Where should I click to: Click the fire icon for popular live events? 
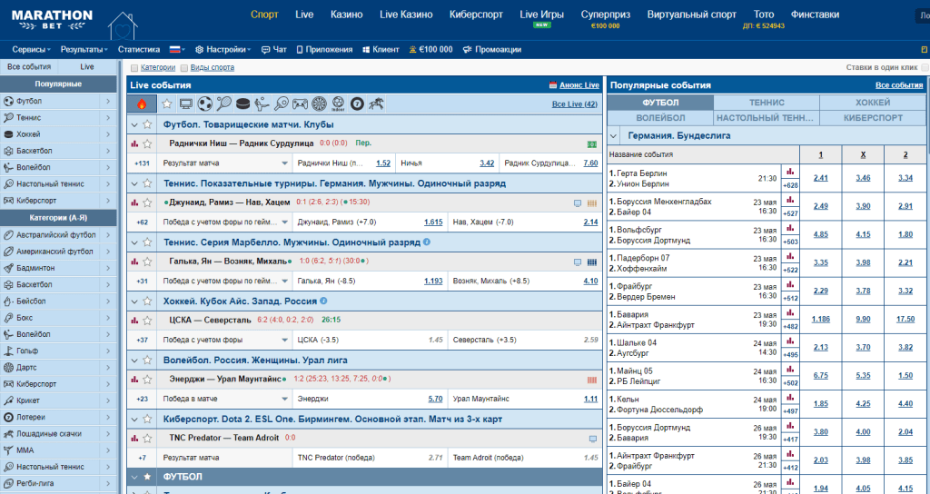(x=142, y=104)
